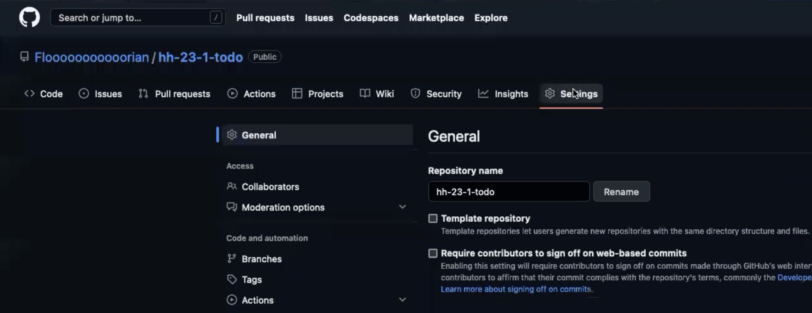Click the Actions tab play icon

pyautogui.click(x=232, y=94)
